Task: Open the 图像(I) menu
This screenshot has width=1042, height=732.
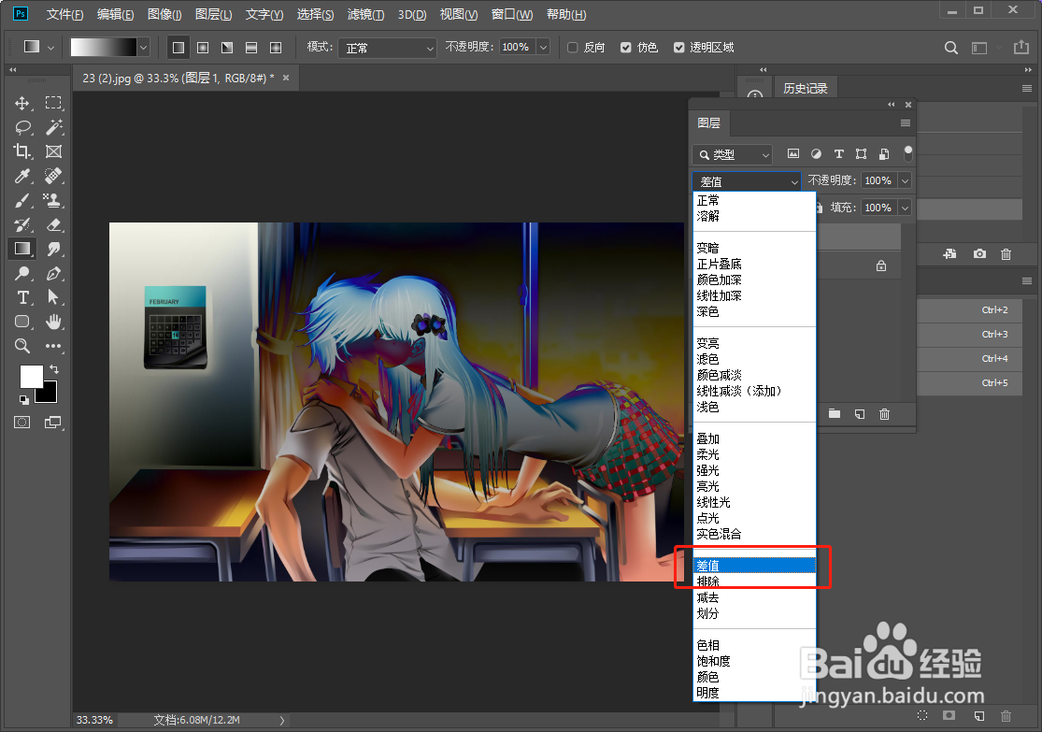Action: coord(164,14)
